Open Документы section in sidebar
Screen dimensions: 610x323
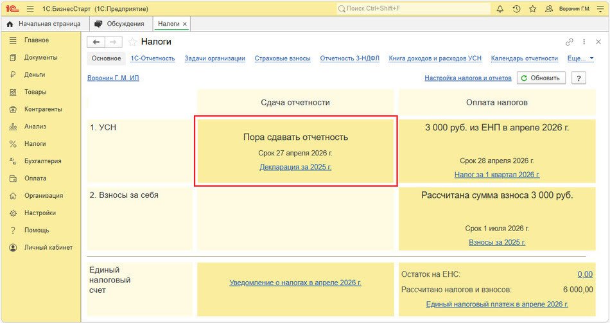[x=41, y=58]
